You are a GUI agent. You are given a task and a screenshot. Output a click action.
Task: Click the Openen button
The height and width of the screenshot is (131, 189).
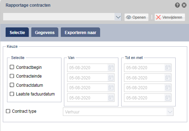coord(136,17)
